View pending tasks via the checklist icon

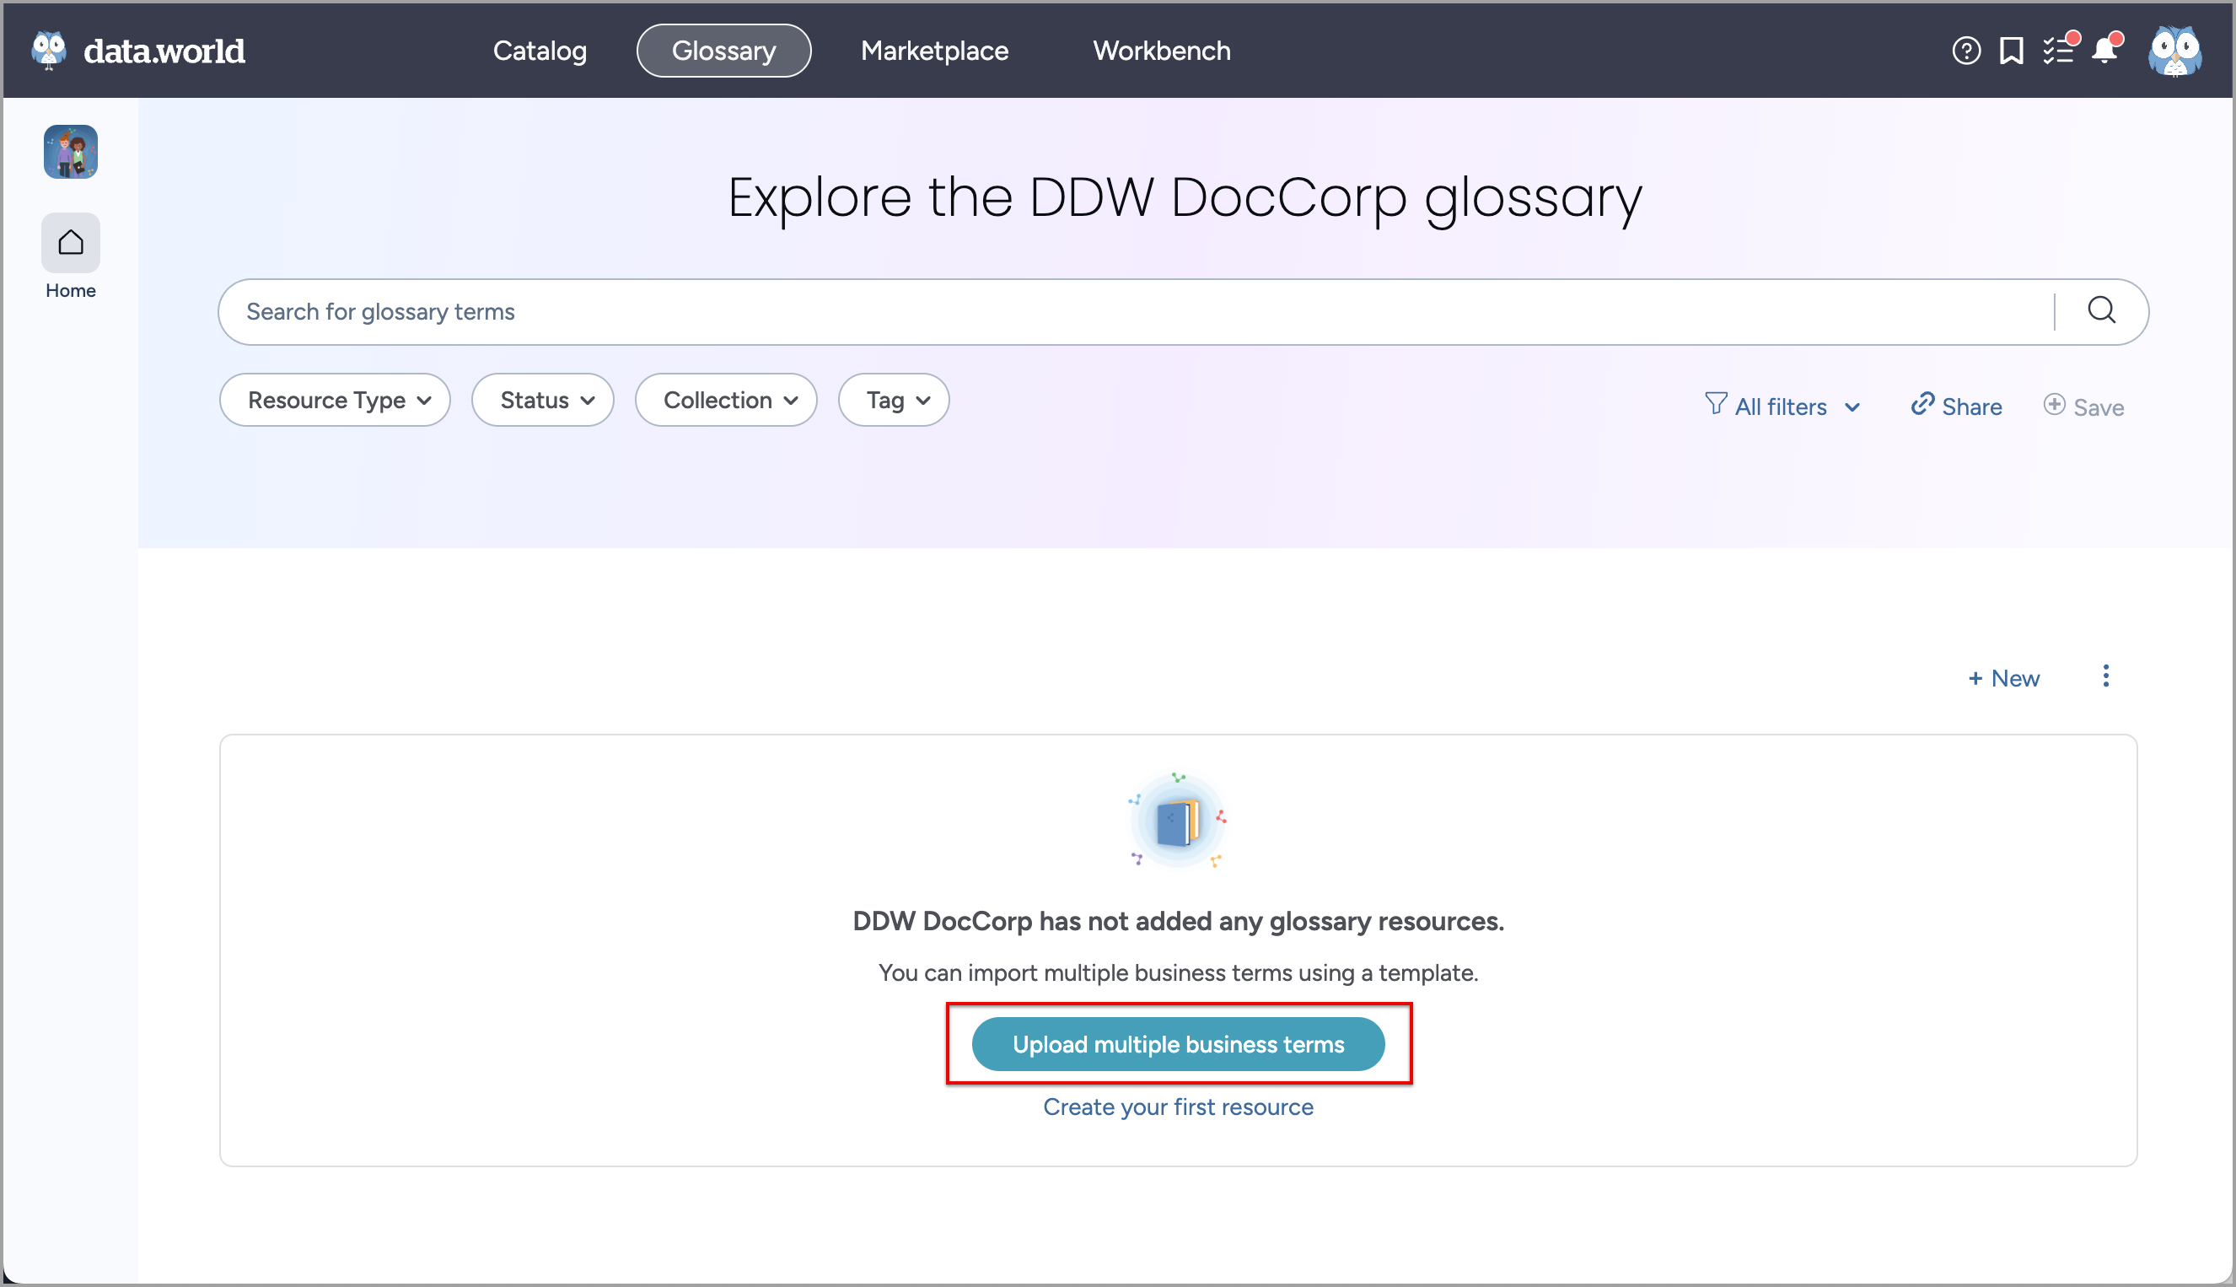(2059, 51)
